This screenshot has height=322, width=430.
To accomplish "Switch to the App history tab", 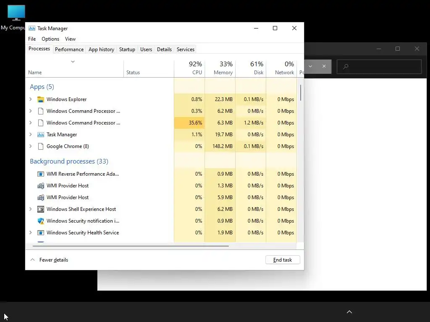I will click(101, 49).
